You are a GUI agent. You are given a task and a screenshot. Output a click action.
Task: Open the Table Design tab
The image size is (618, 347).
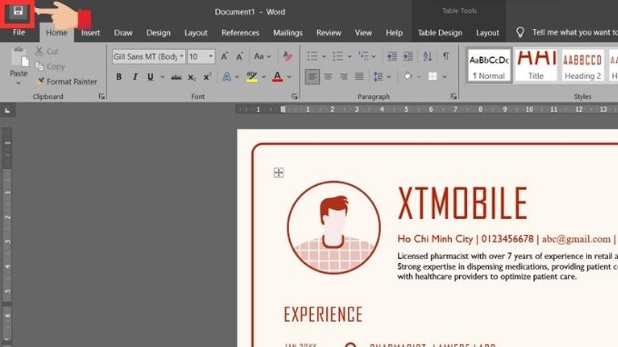[440, 33]
